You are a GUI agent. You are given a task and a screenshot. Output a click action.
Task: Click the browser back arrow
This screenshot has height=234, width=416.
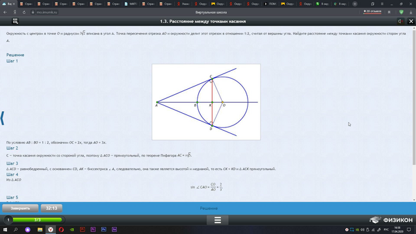(5, 12)
